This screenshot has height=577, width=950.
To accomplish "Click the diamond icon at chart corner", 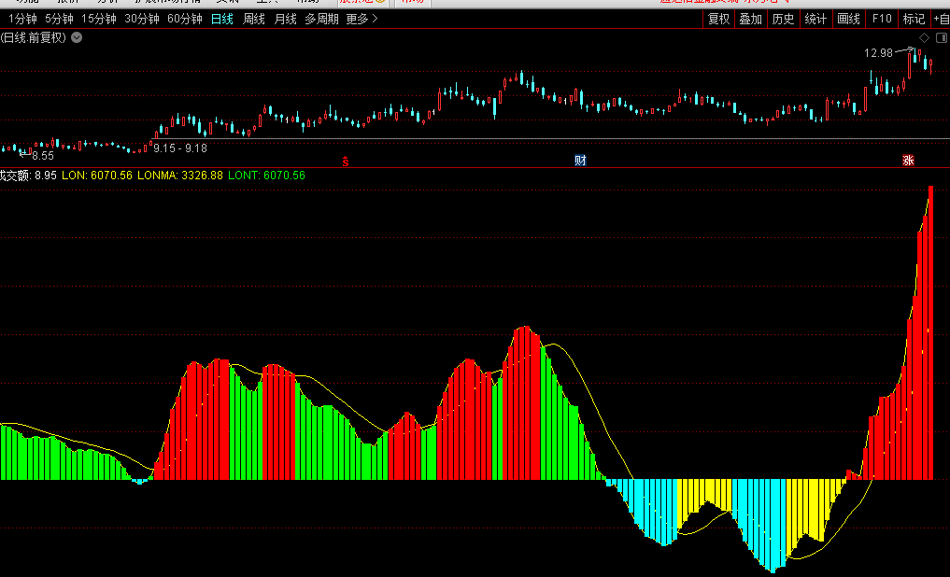I will coord(924,37).
